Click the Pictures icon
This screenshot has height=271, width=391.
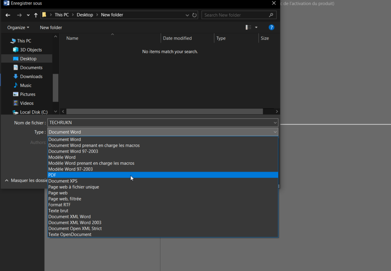pyautogui.click(x=16, y=94)
